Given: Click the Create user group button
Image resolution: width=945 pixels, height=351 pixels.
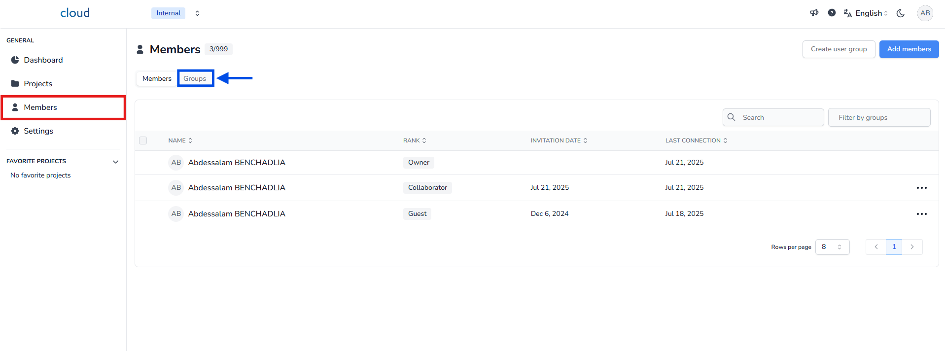Looking at the screenshot, I should coord(838,49).
